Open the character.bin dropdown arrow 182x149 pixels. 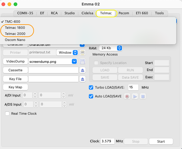point(82,45)
